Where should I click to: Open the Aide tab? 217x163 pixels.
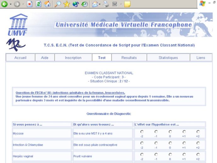(45, 58)
